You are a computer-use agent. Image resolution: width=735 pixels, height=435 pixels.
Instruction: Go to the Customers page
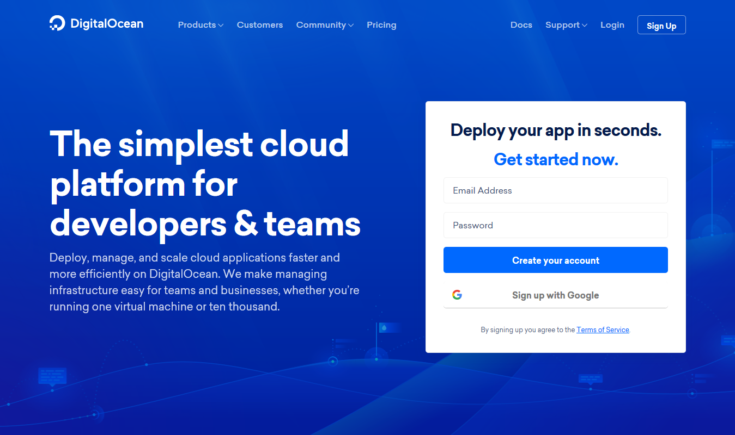pos(260,25)
